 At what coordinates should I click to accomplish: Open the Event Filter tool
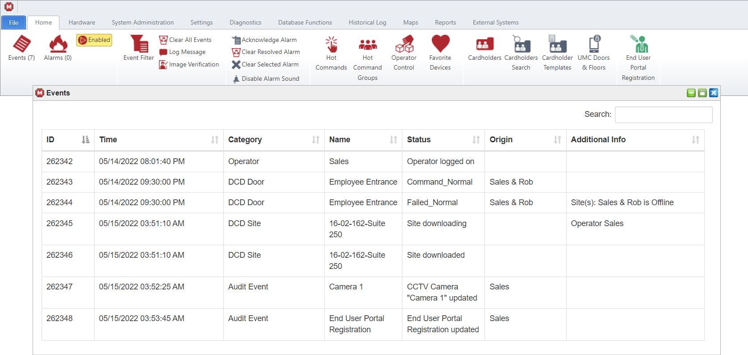[139, 45]
